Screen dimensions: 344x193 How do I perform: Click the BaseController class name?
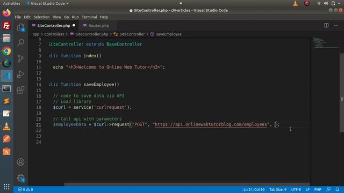pos(124,44)
